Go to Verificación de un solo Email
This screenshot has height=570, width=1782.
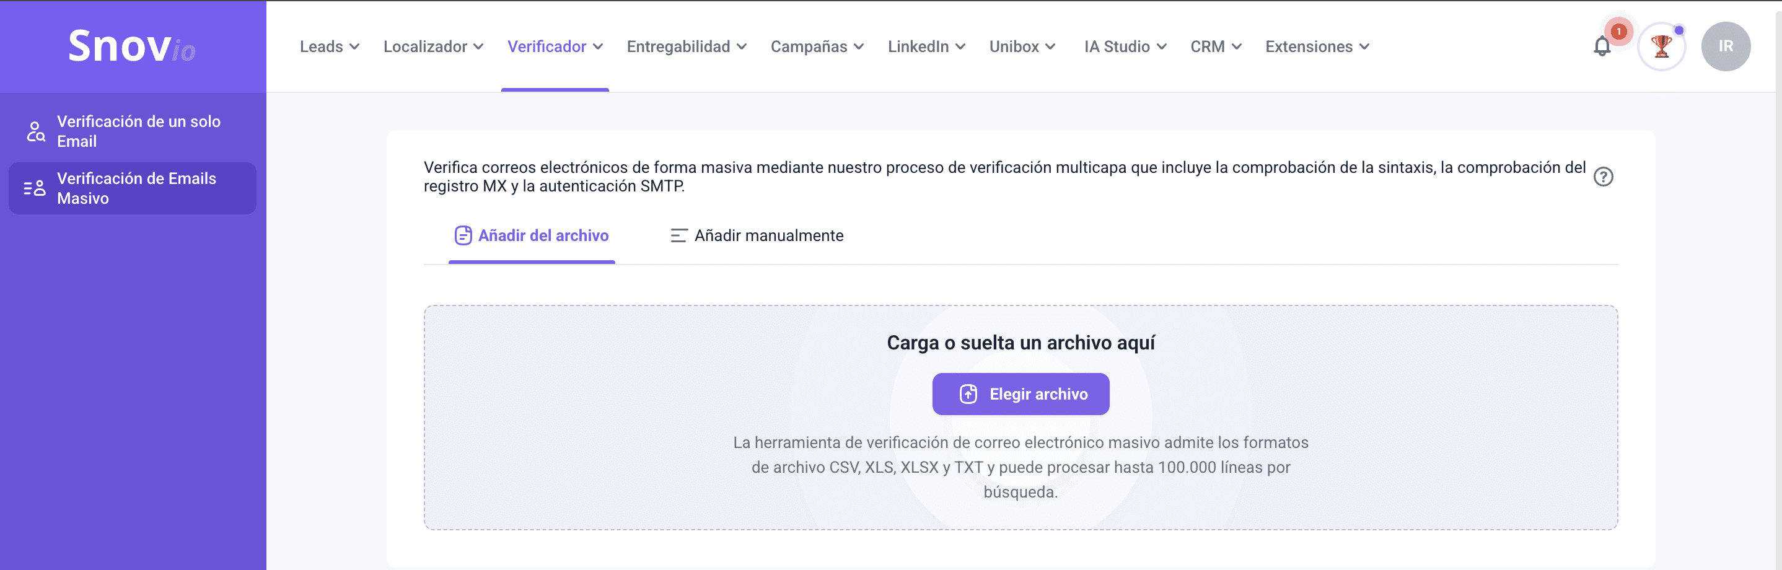click(x=138, y=131)
